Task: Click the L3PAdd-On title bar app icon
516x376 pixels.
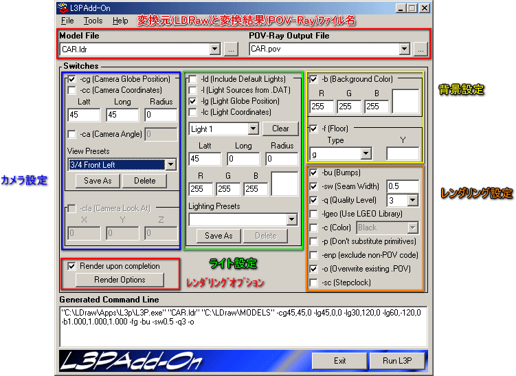Action: [x=63, y=8]
